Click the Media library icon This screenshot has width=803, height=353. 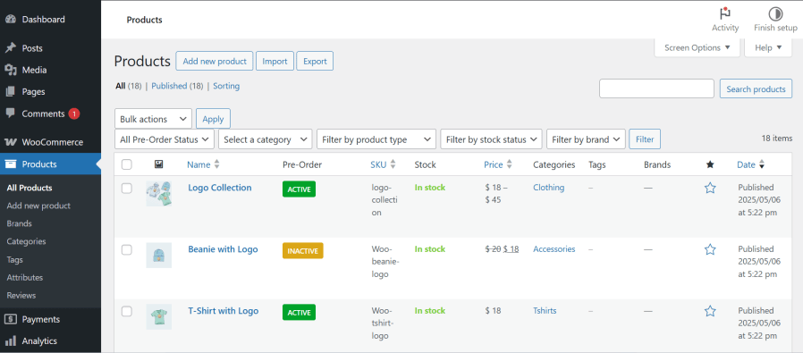tap(10, 70)
